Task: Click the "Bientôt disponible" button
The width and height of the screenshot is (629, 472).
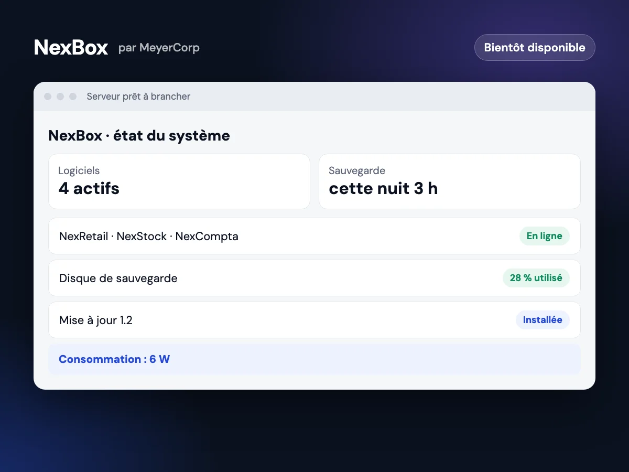Action: click(535, 47)
